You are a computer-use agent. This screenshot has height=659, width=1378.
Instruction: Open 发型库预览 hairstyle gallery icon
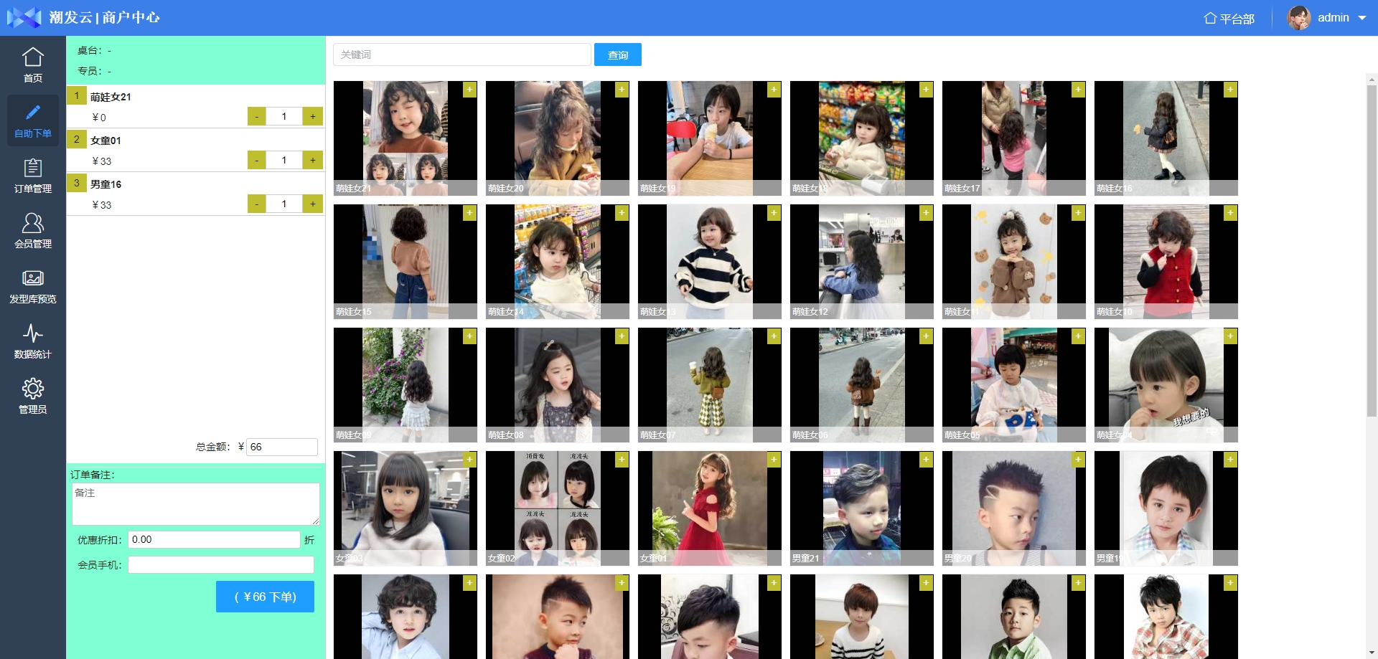click(x=33, y=278)
